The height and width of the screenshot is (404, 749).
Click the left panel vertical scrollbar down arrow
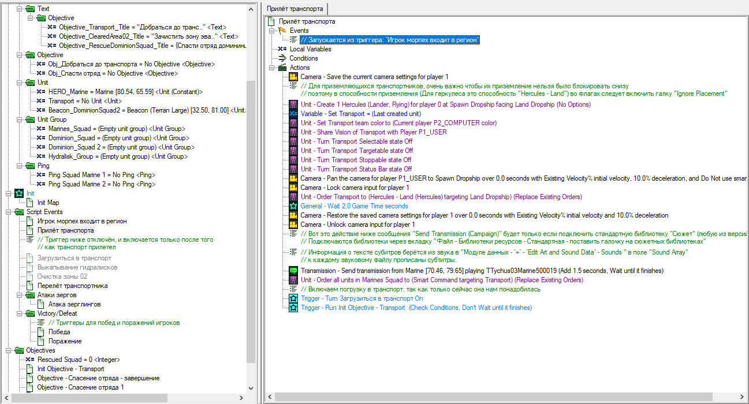coord(251,388)
